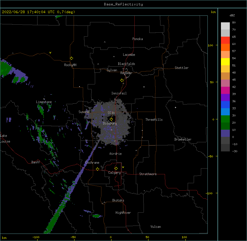Click the Lacombe city label
Image resolution: width=247 pixels, height=241 pixels.
coord(129,55)
